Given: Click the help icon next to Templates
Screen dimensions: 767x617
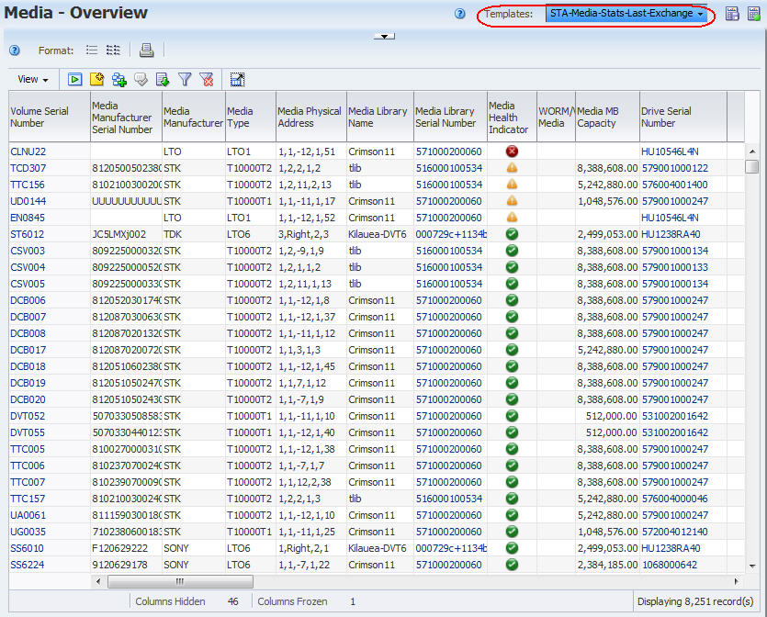Looking at the screenshot, I should coord(460,14).
